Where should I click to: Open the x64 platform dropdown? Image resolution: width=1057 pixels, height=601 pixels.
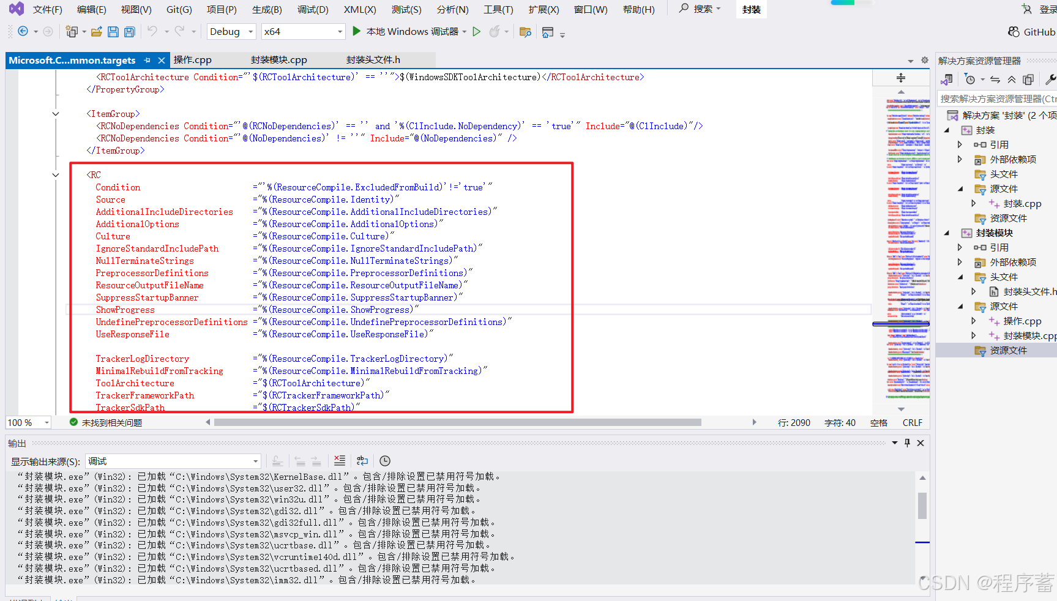303,31
